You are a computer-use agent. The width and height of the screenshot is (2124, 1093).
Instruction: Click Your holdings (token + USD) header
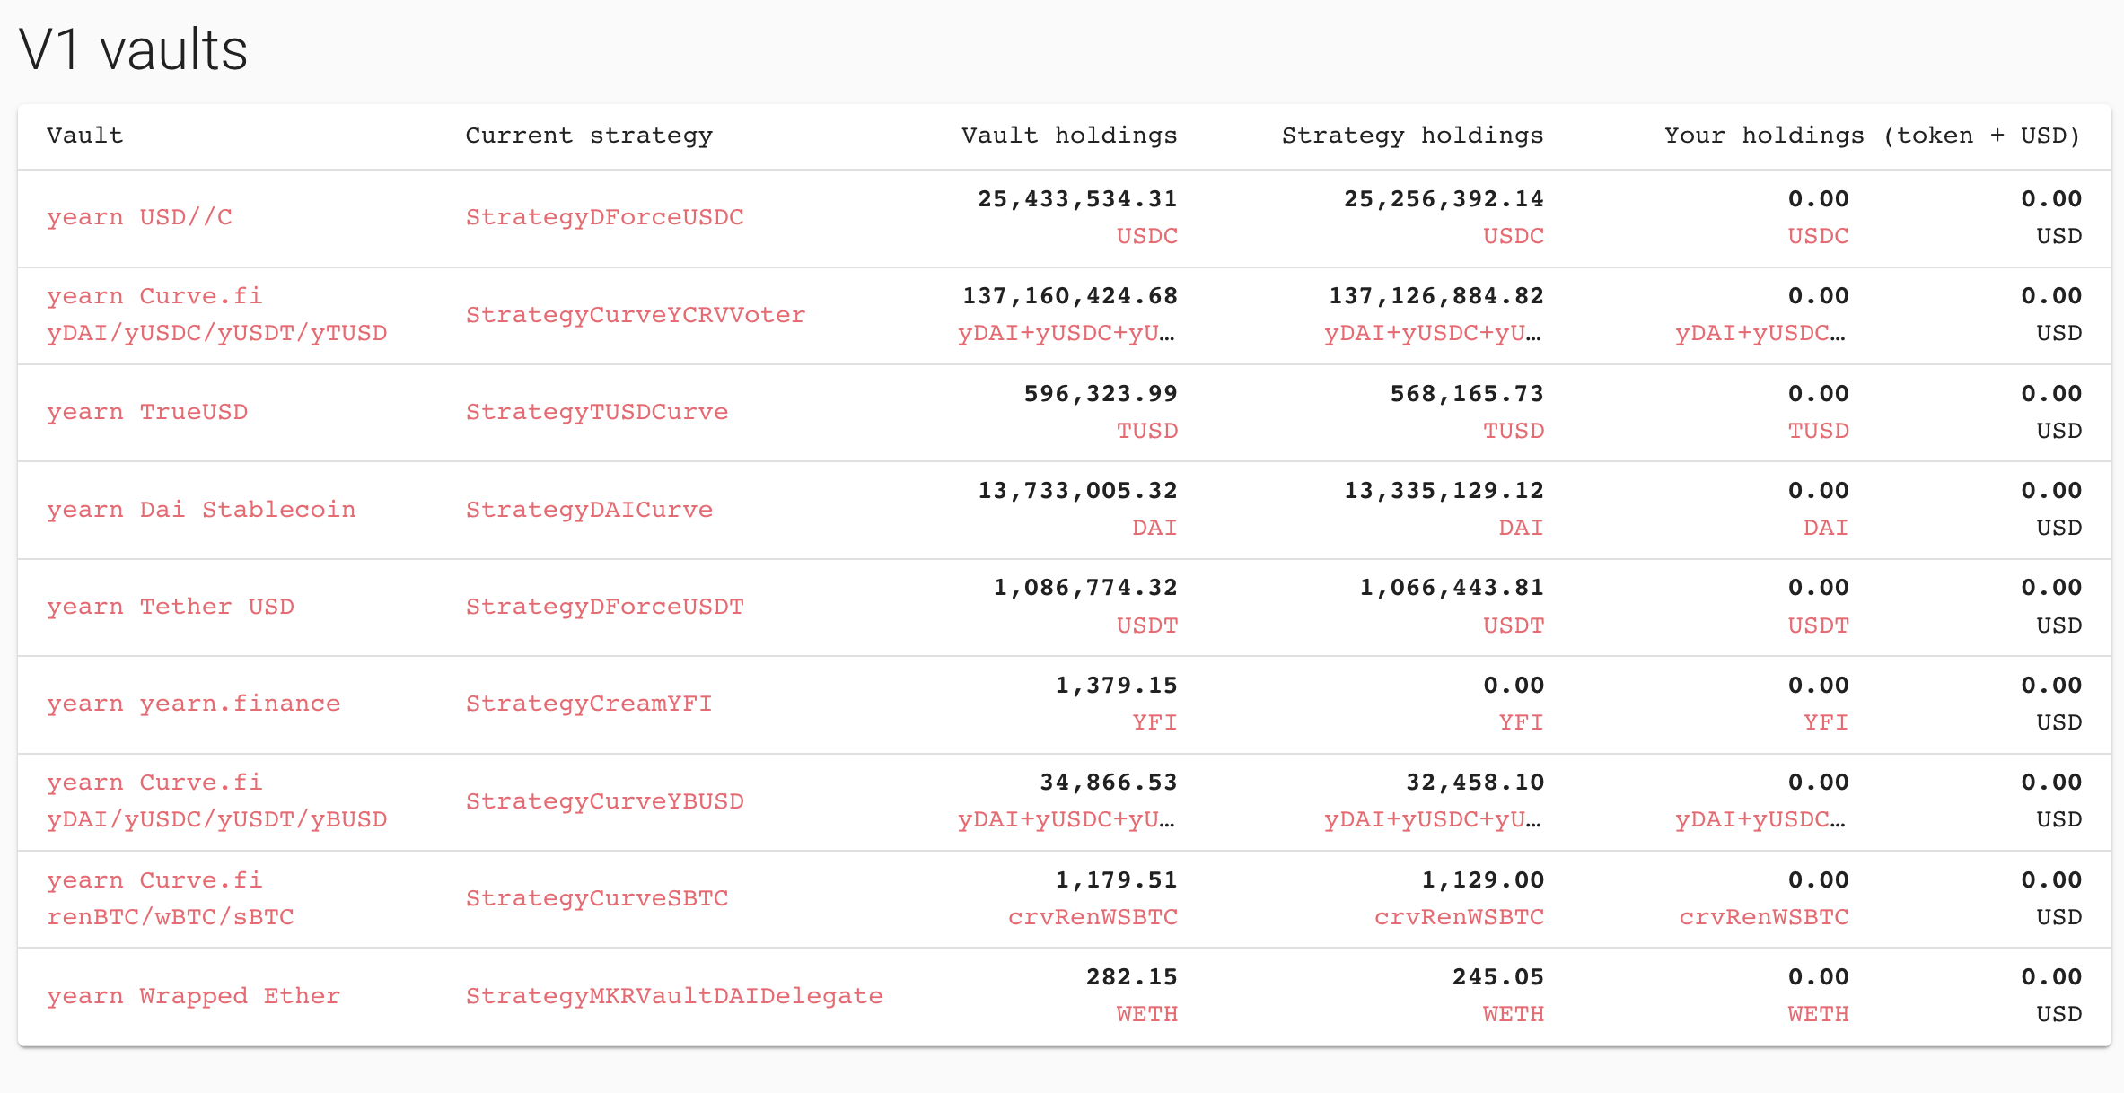tap(1873, 136)
